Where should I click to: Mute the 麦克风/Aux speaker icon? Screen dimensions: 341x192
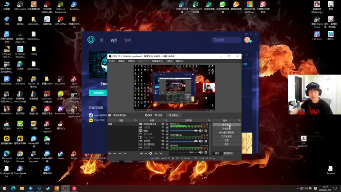[x=200, y=131]
